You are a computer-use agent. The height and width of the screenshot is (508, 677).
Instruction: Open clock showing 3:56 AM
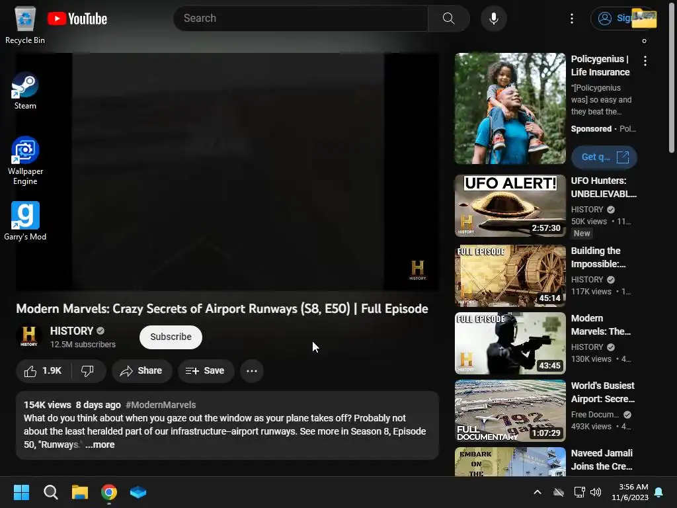click(x=630, y=492)
